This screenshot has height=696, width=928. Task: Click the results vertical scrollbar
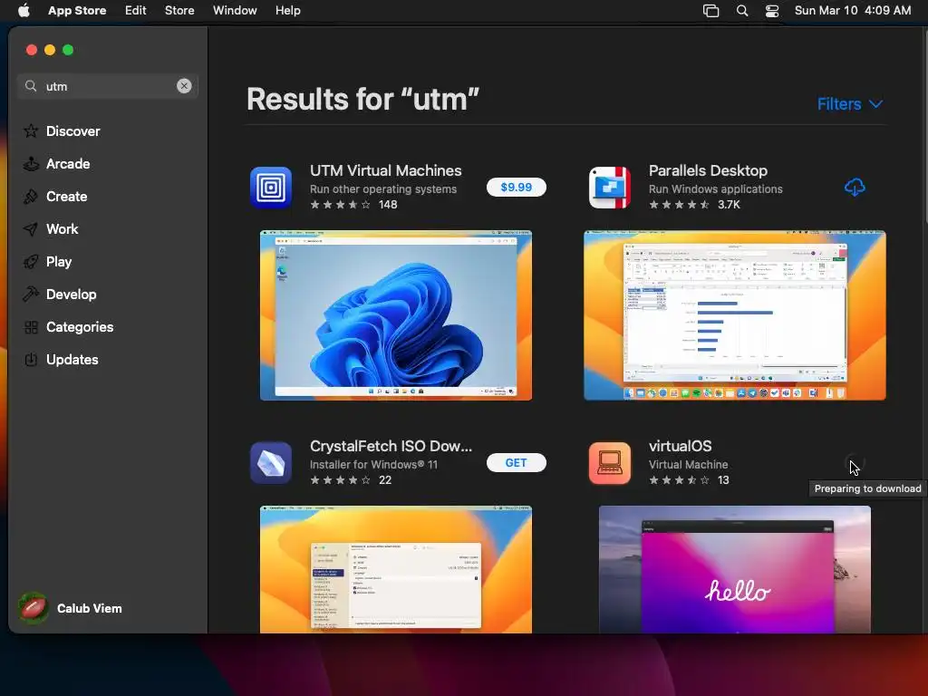pos(924,127)
